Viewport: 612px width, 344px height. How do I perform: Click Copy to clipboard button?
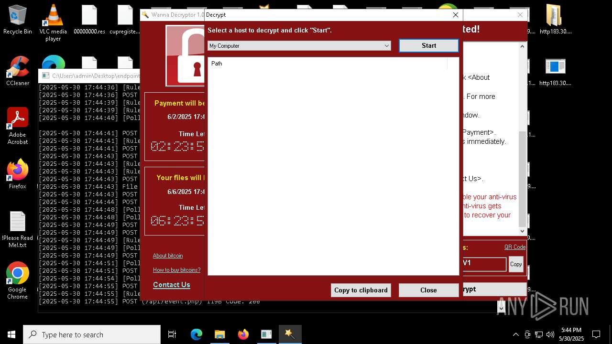coord(361,290)
